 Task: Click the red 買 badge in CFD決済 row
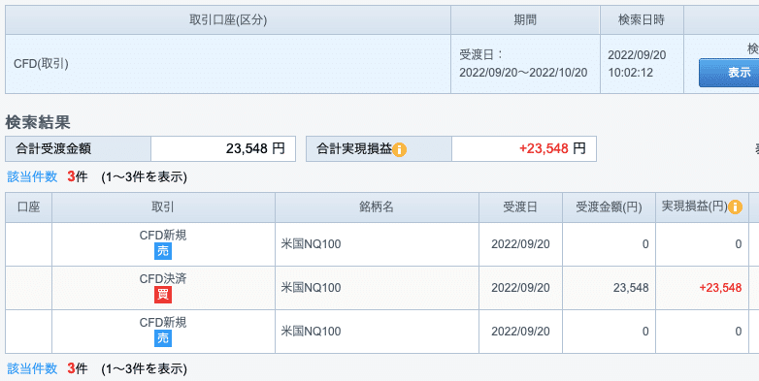(163, 295)
